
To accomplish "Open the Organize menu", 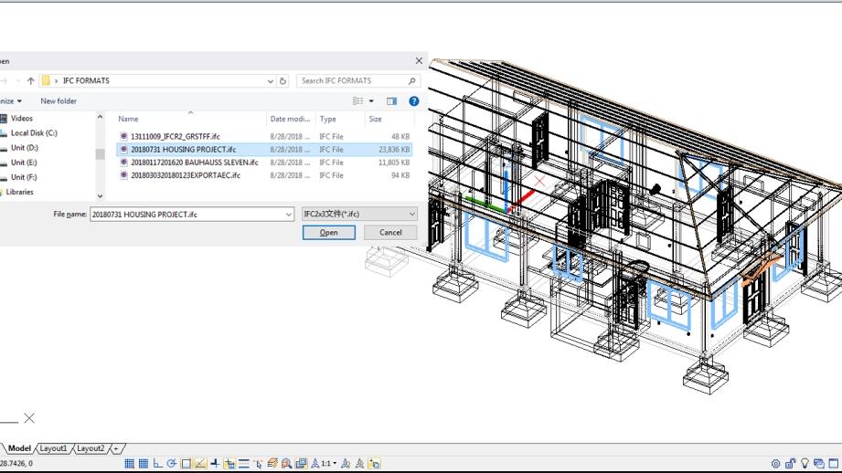I will click(x=10, y=100).
